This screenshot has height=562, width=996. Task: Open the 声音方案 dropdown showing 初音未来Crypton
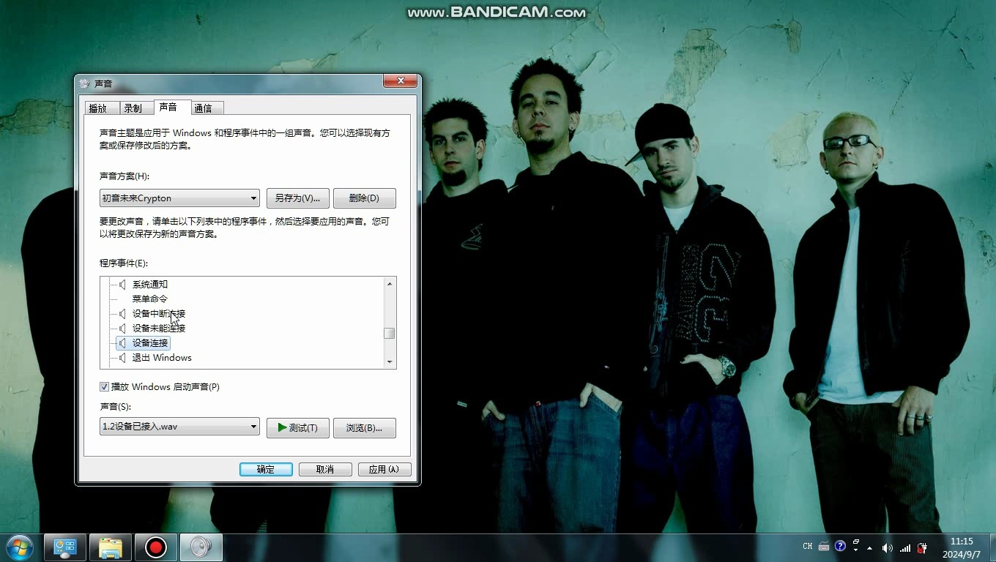tap(179, 198)
